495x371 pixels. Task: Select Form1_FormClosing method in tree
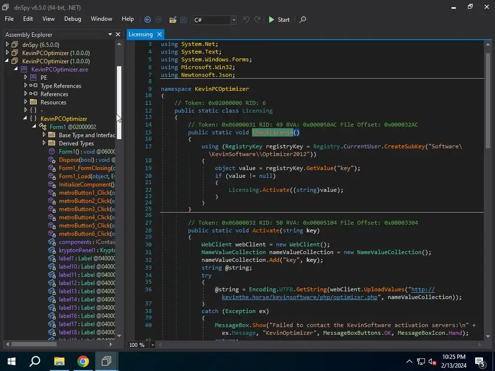click(87, 168)
